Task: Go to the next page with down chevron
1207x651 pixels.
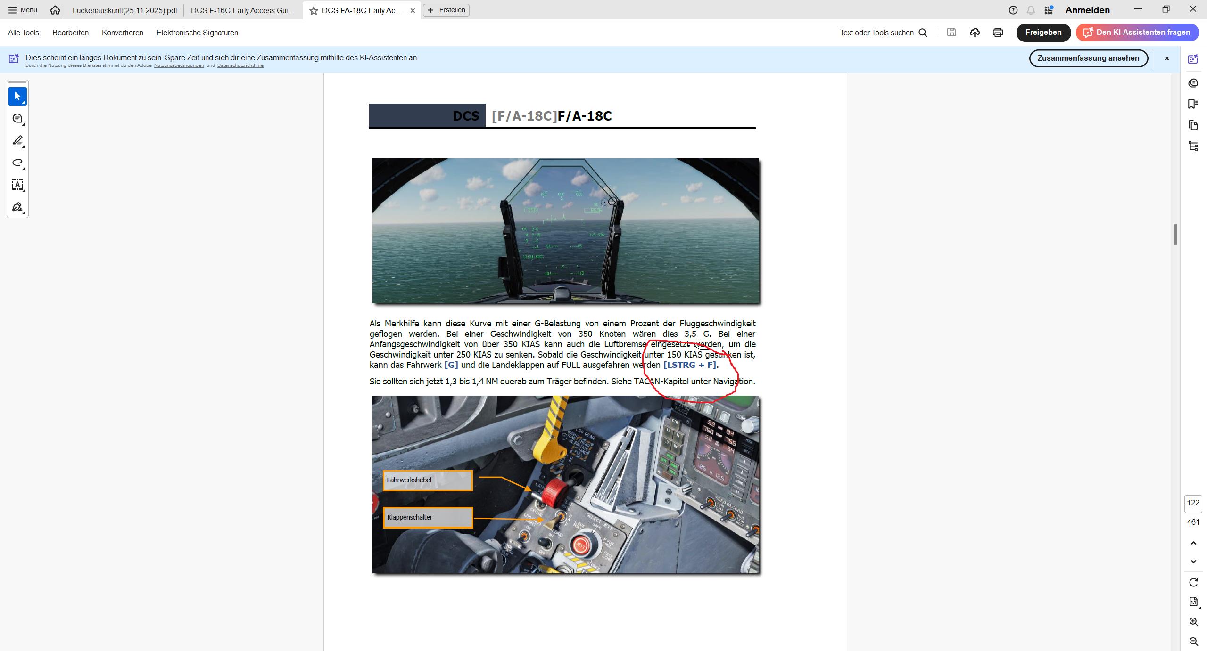Action: [1193, 561]
